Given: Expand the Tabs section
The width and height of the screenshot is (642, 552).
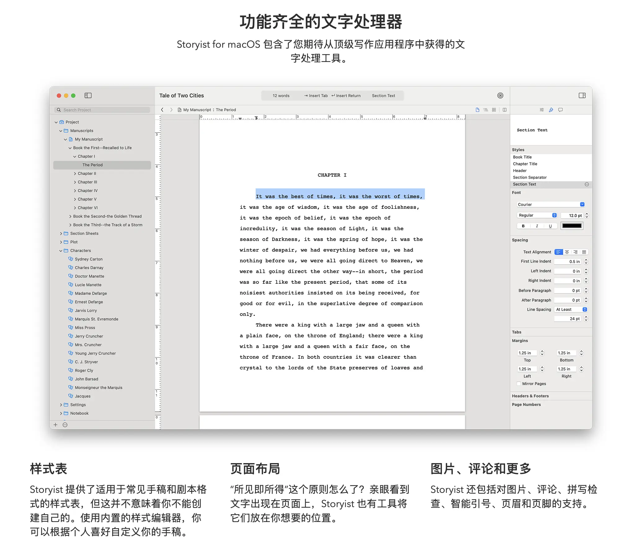Looking at the screenshot, I should [x=517, y=332].
